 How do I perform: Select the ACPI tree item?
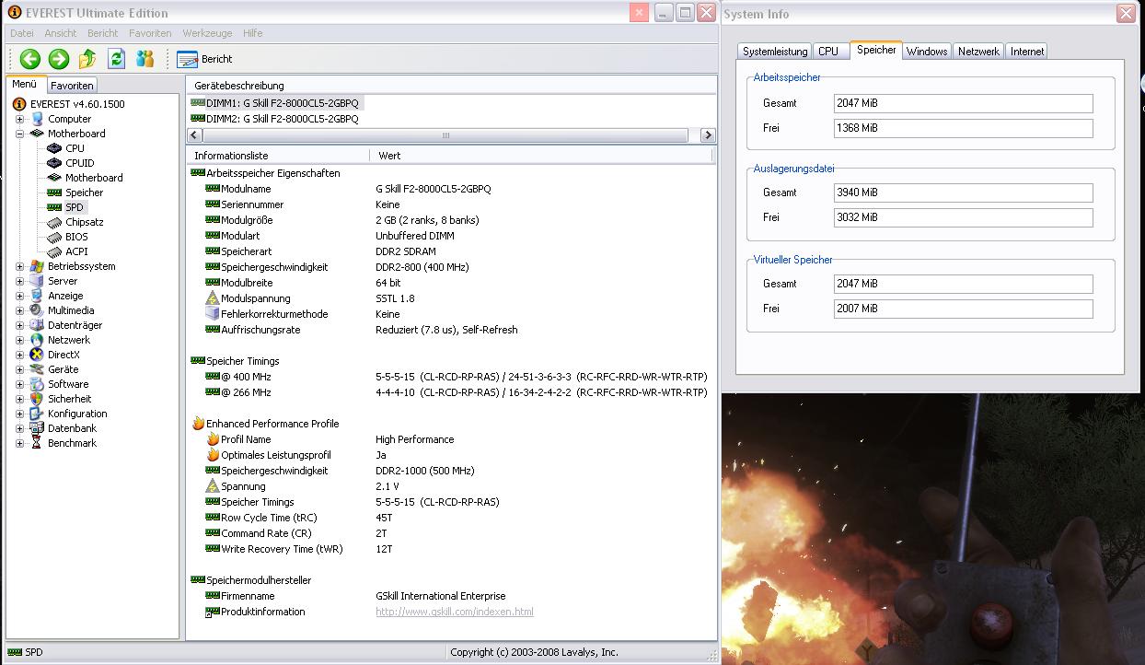(x=76, y=251)
